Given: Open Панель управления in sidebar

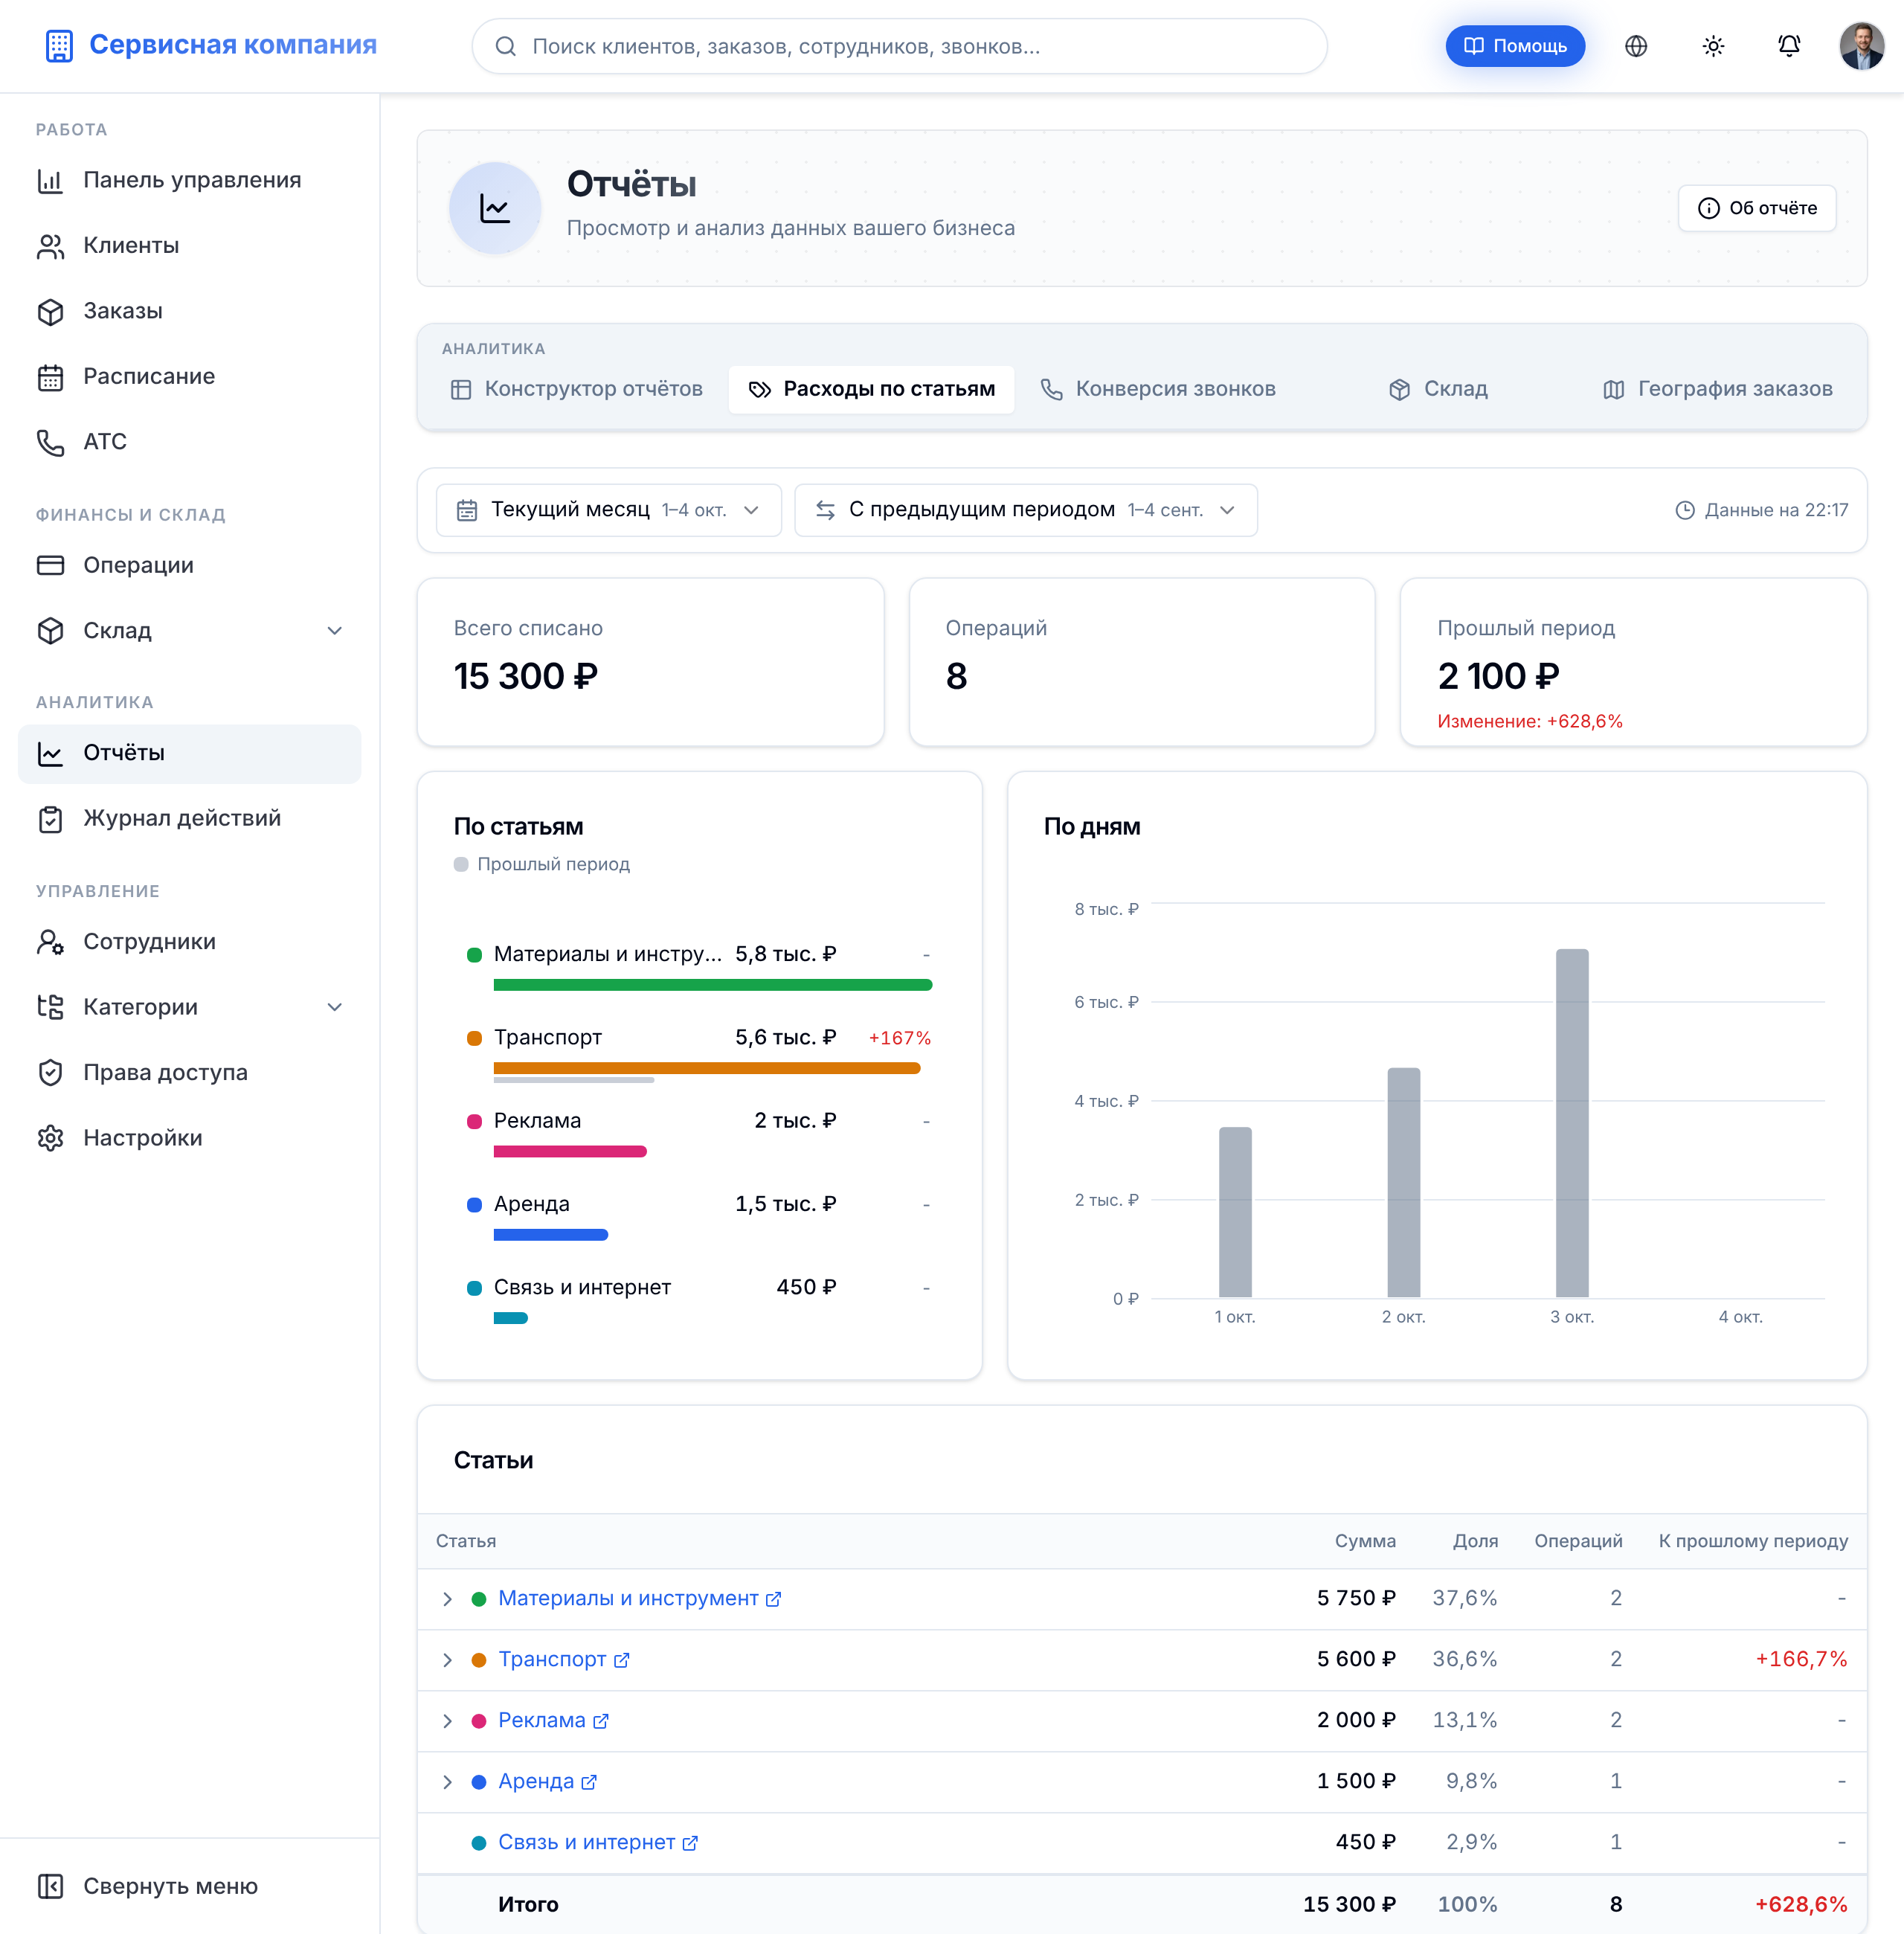Looking at the screenshot, I should click(x=190, y=180).
